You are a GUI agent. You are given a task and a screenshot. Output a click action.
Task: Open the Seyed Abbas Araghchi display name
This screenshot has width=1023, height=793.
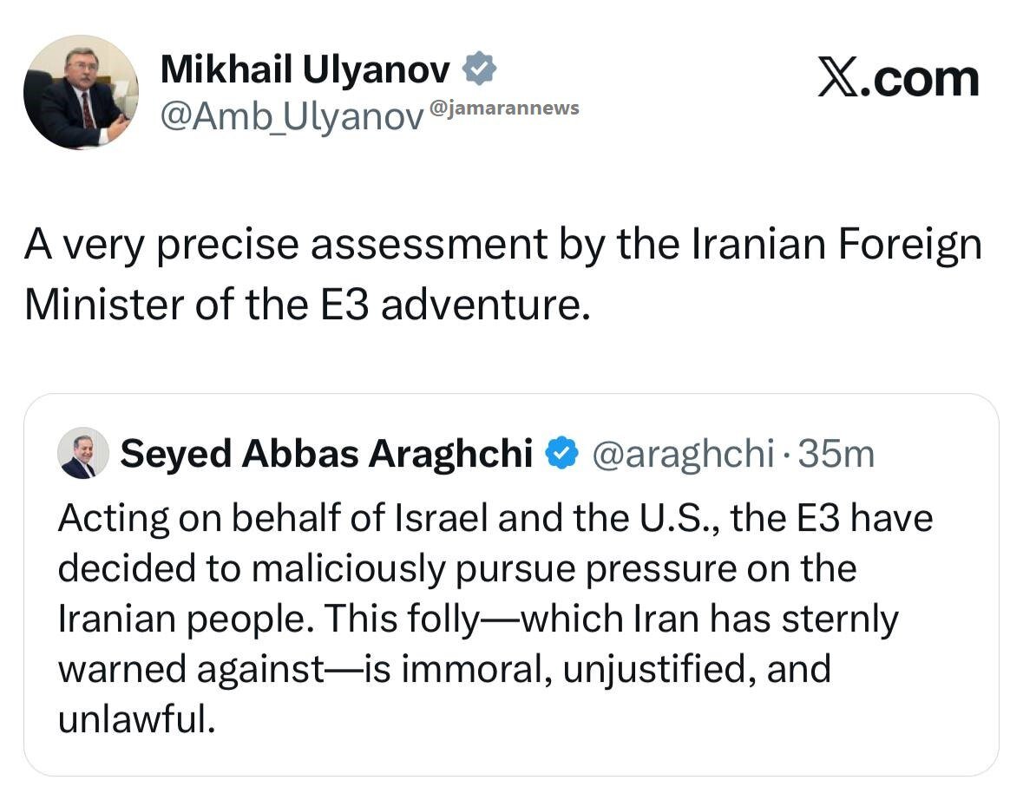(x=326, y=453)
